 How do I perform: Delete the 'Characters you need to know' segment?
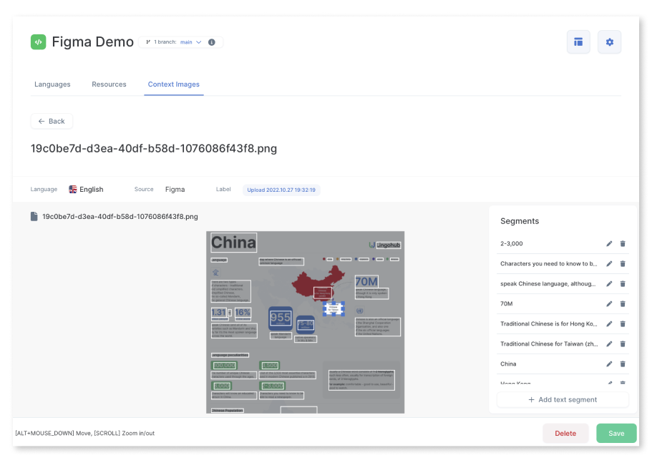[x=623, y=264]
